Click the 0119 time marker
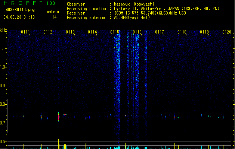 tap(204, 32)
